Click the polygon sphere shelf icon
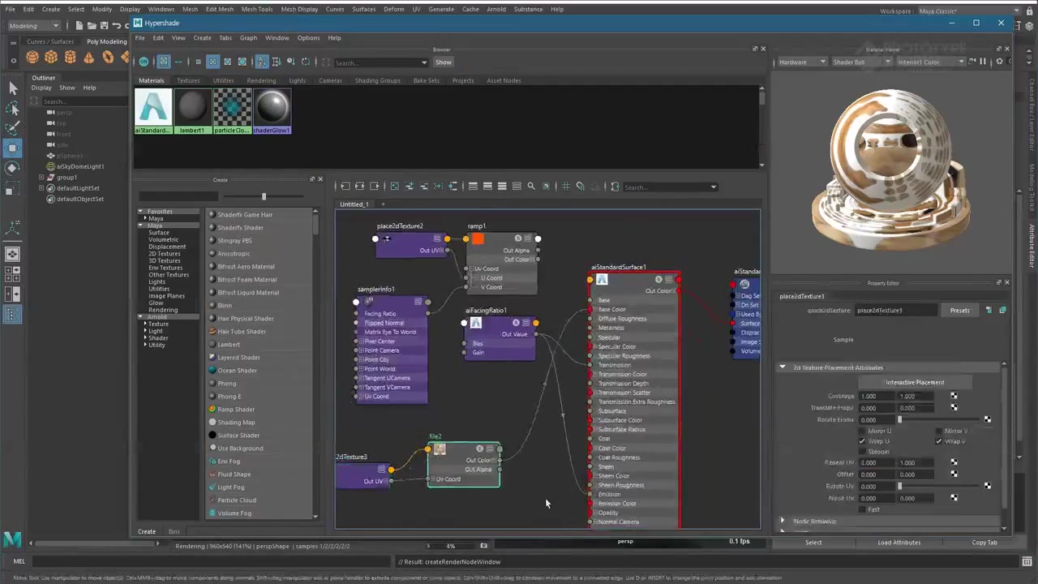1038x584 pixels. [x=32, y=57]
